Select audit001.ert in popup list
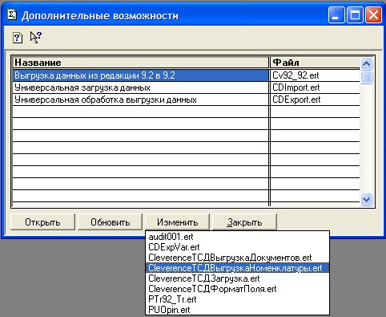Image resolution: width=386 pixels, height=317 pixels. [237, 237]
